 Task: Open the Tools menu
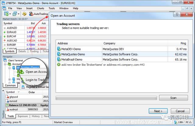coord(51,8)
